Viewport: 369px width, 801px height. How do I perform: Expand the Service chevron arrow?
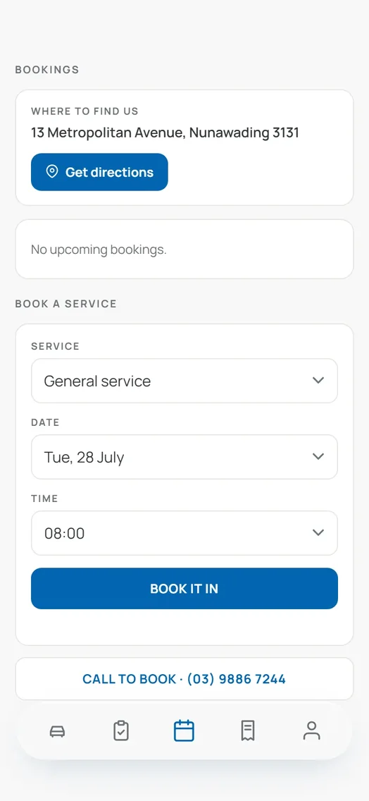pos(318,381)
